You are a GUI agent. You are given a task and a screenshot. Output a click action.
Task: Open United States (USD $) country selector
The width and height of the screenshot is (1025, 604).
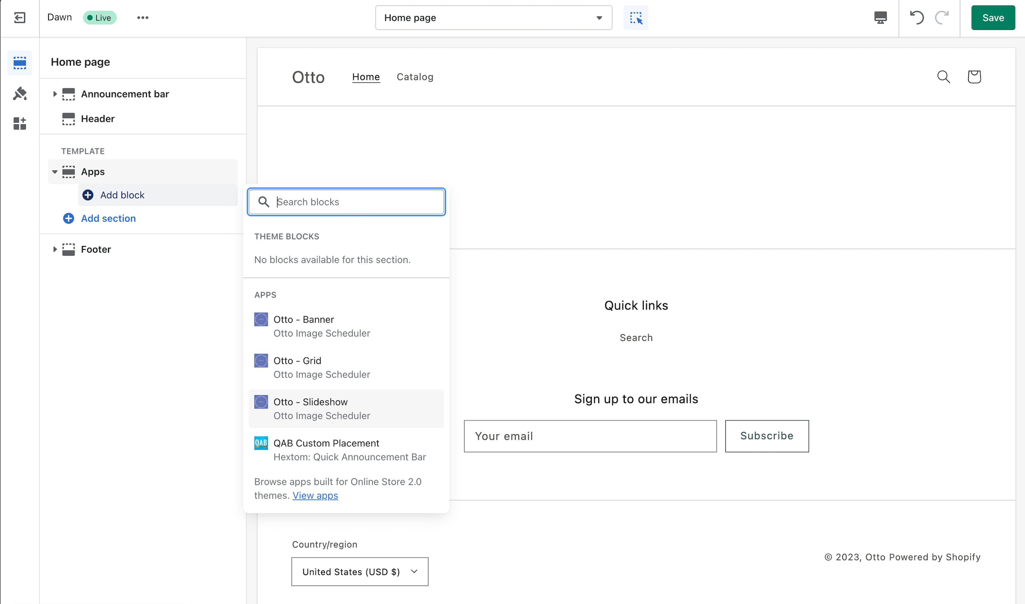coord(360,572)
